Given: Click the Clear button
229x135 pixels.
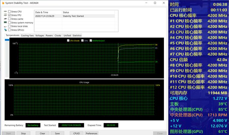Looking at the screenshot, I should [x=42, y=133].
